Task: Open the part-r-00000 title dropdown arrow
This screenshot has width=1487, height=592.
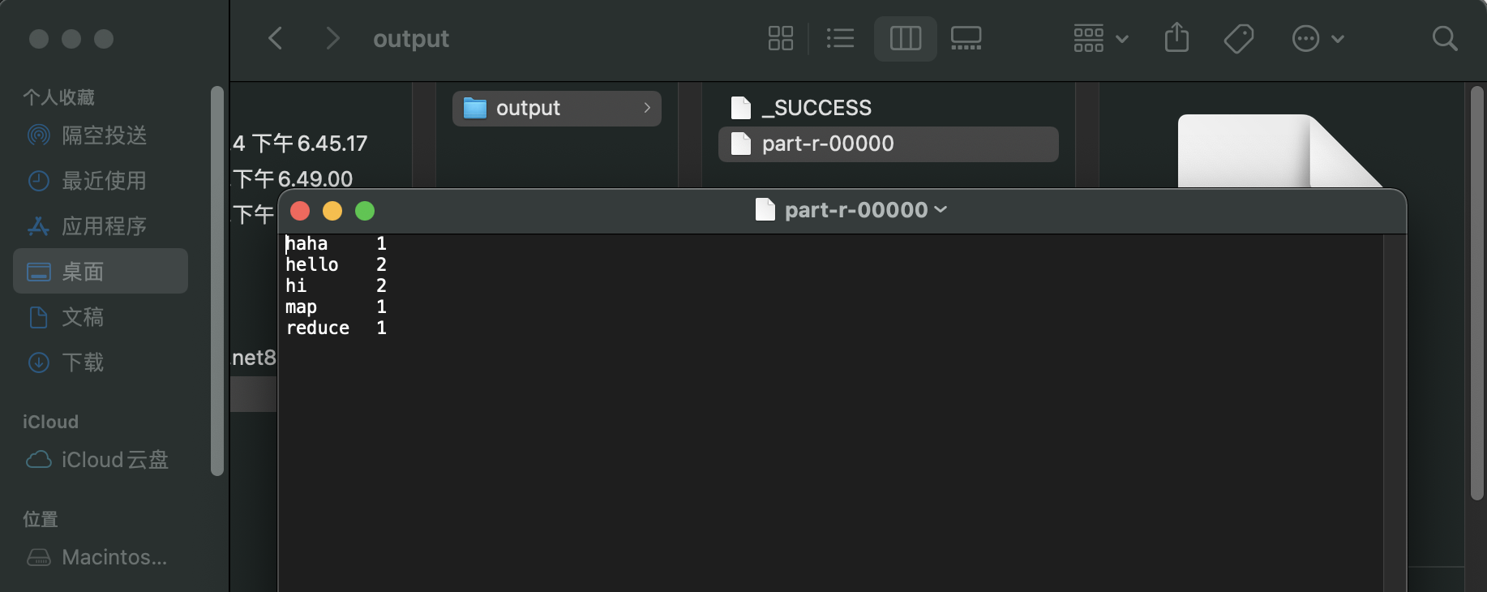Action: coord(941,210)
